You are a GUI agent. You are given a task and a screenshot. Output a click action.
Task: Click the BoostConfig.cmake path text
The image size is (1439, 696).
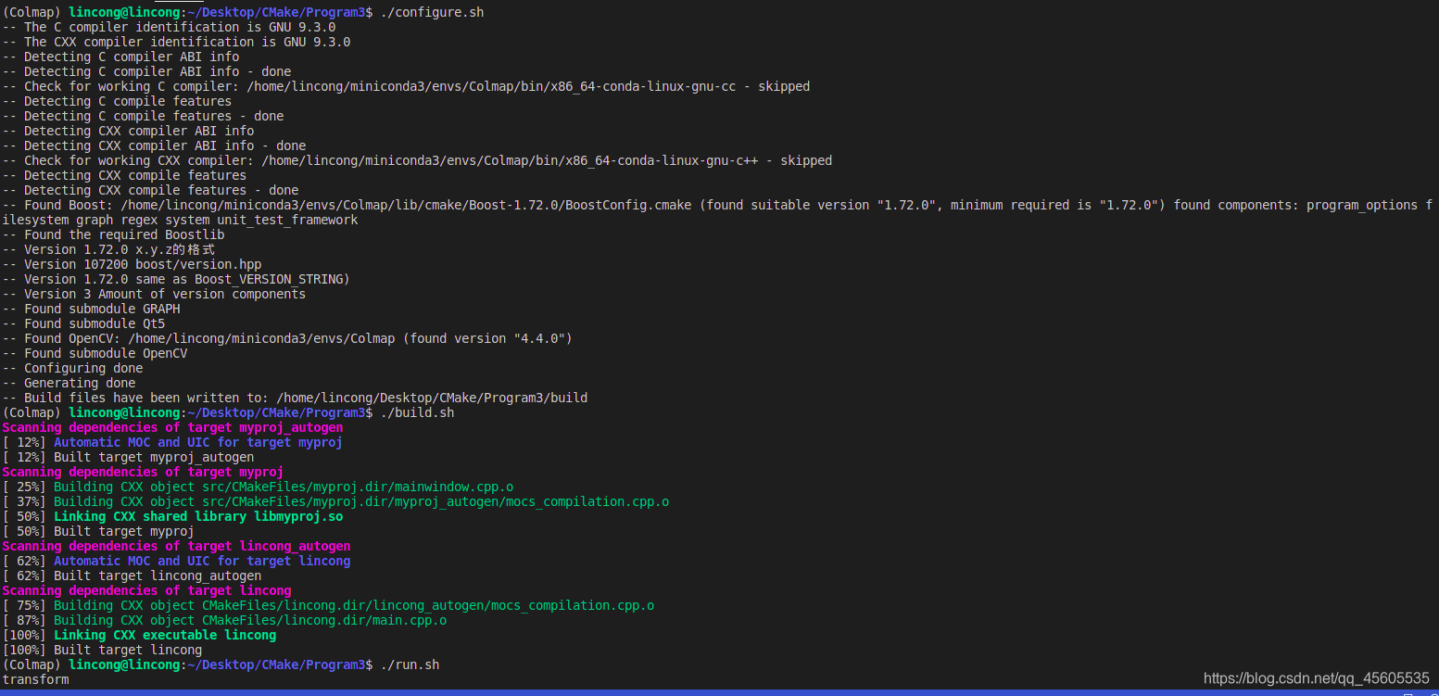406,205
